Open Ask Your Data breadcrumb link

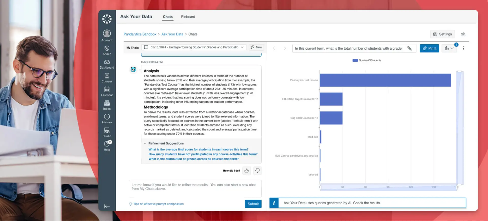[x=172, y=34]
